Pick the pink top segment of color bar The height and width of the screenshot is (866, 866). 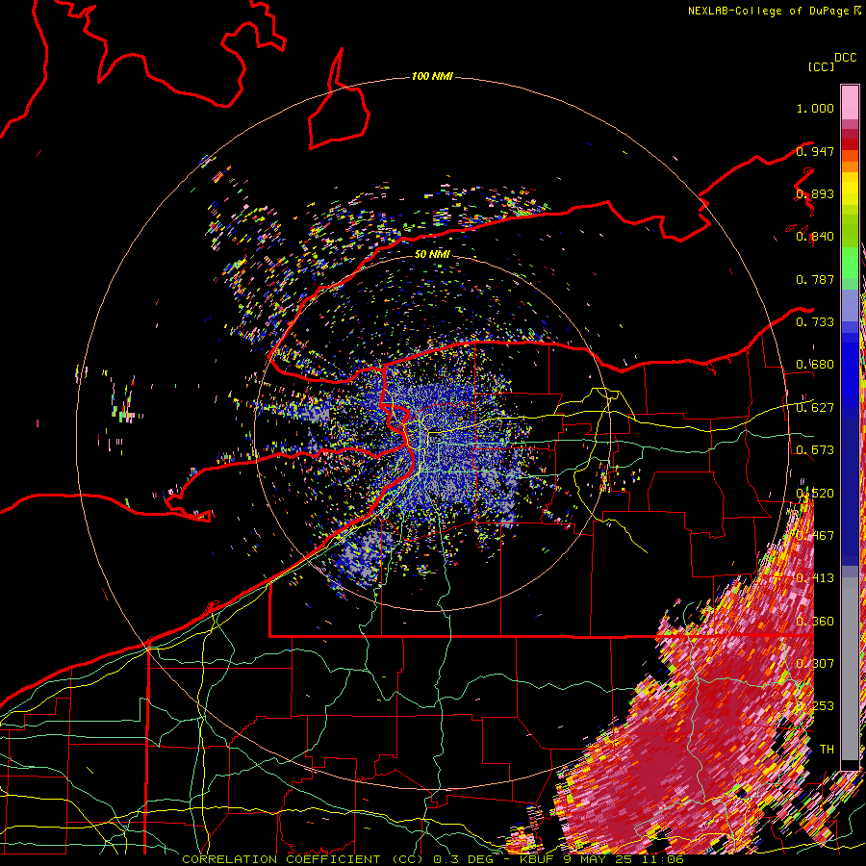pos(850,102)
